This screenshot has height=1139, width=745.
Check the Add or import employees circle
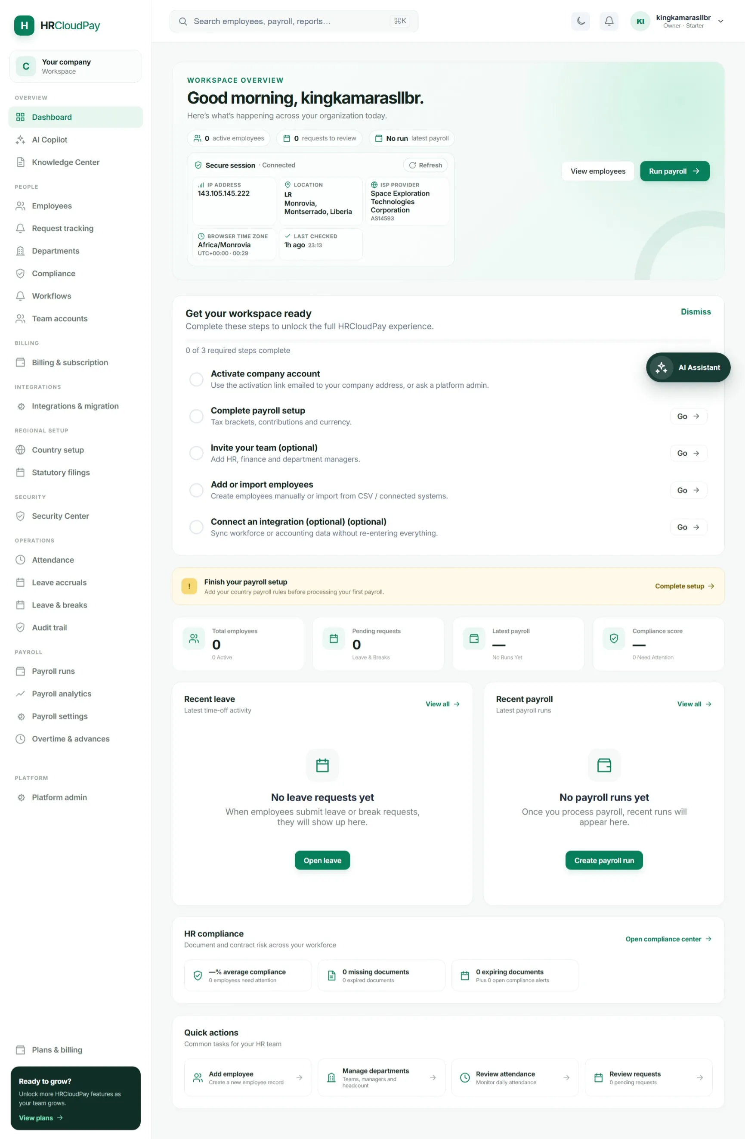coord(196,490)
